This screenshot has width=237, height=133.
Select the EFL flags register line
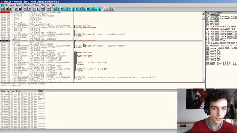point(221,45)
